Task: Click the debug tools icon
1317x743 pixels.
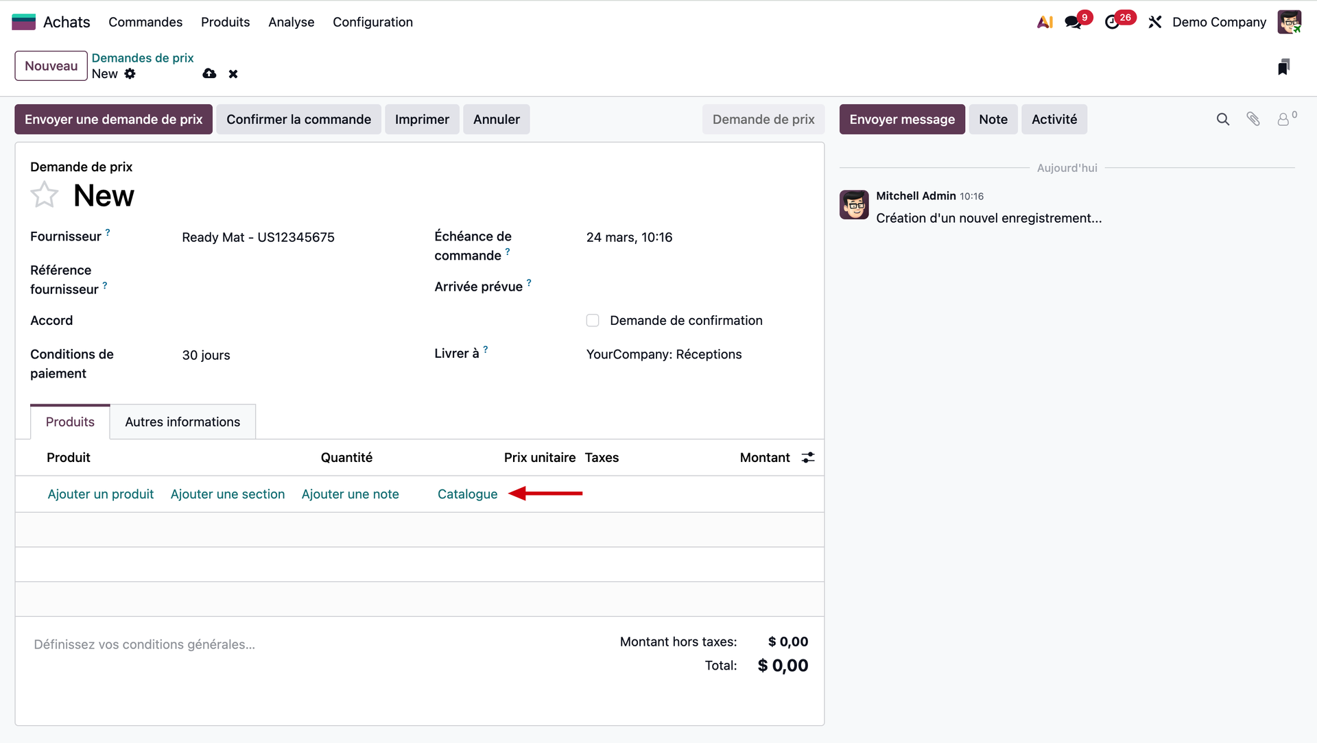Action: pyautogui.click(x=1155, y=22)
